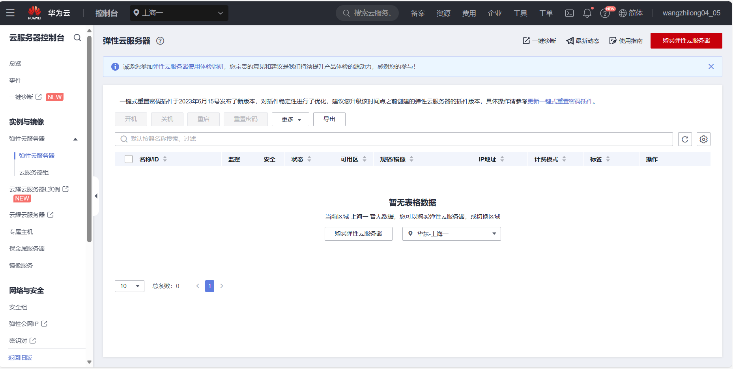The width and height of the screenshot is (733, 369).
Task: Click the CLI terminal icon in top bar
Action: [x=569, y=13]
